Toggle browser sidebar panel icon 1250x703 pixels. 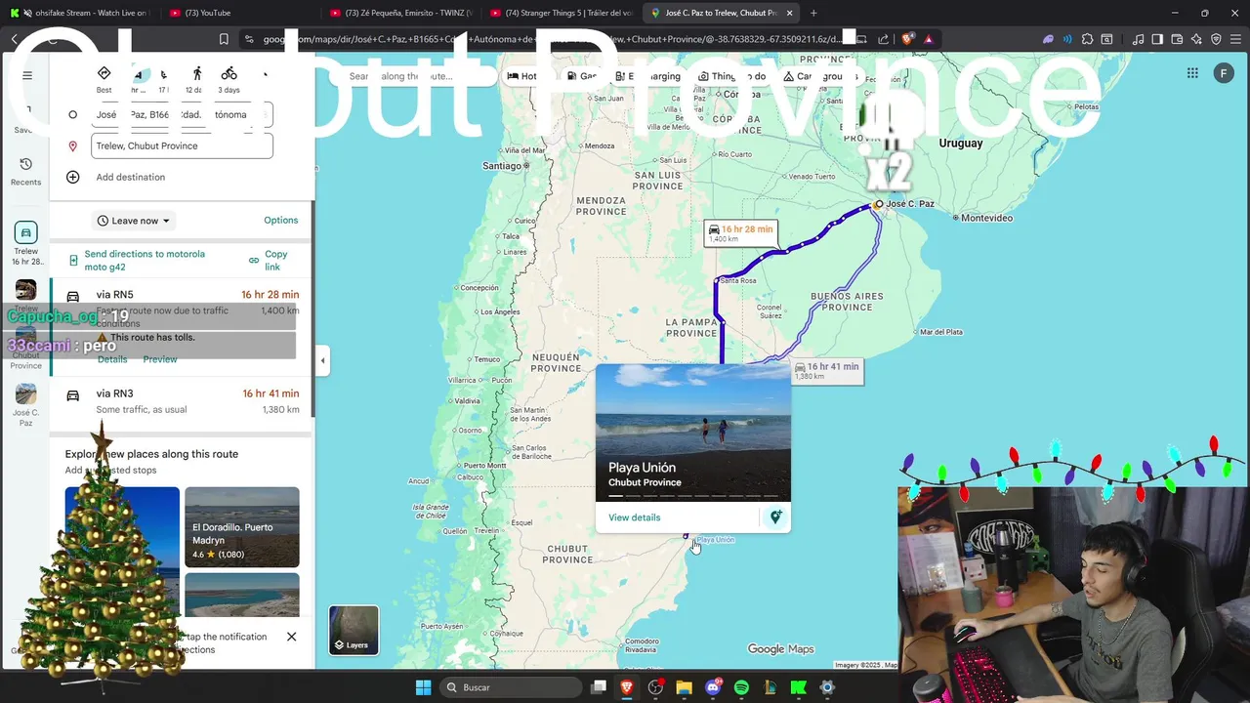[x=1158, y=39]
